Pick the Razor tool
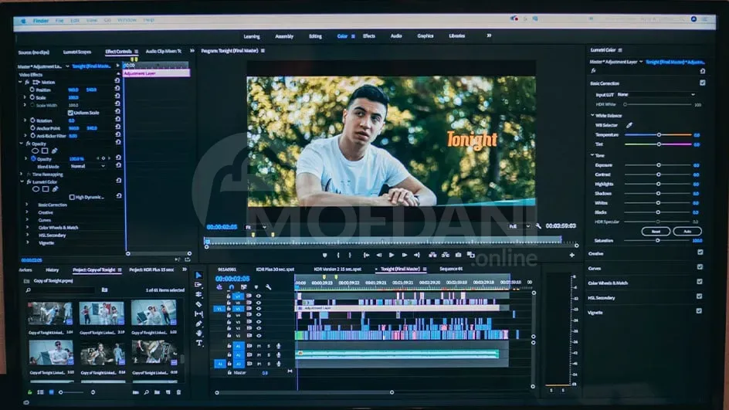This screenshot has width=729, height=410. 198,304
